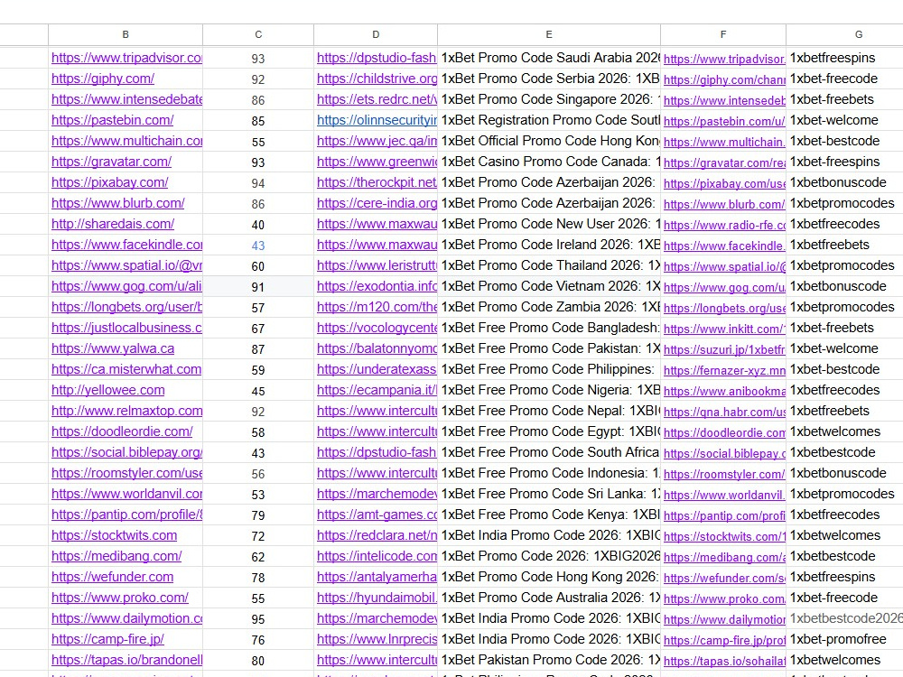Open the ets.redrc.net link in column D
903x677 pixels.
(377, 99)
